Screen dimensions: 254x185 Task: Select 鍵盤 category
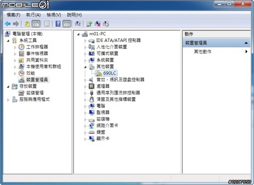[x=101, y=132]
